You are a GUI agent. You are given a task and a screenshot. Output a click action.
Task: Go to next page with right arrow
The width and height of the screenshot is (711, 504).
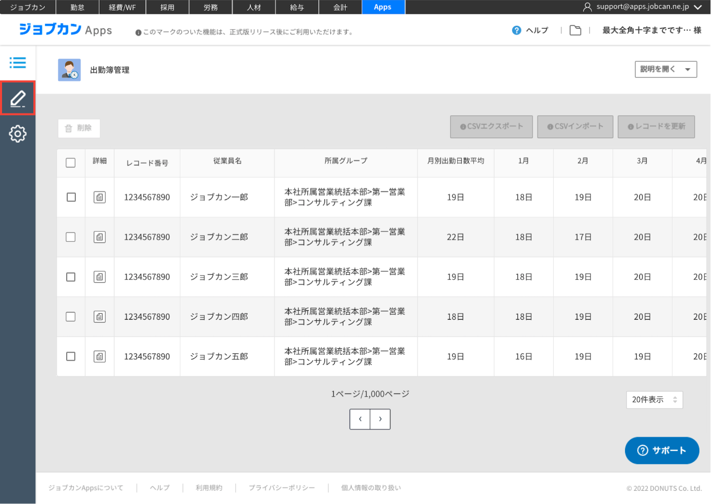point(380,419)
